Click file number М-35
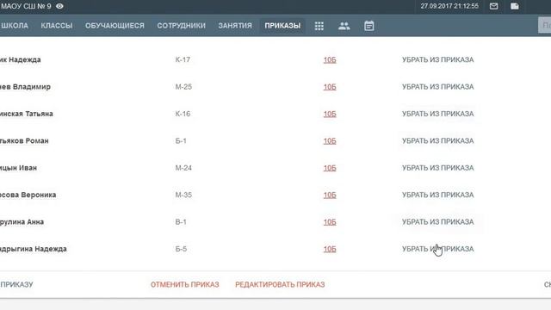 183,195
